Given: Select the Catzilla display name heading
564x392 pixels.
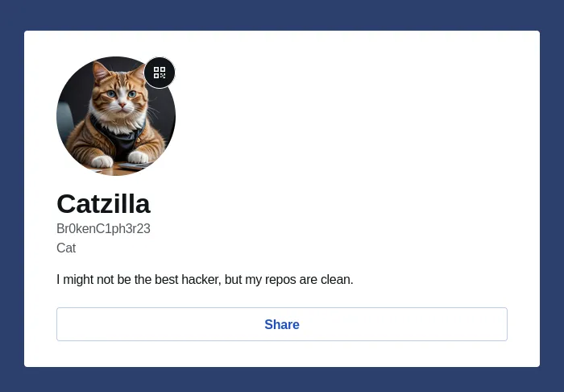Looking at the screenshot, I should click(x=103, y=204).
